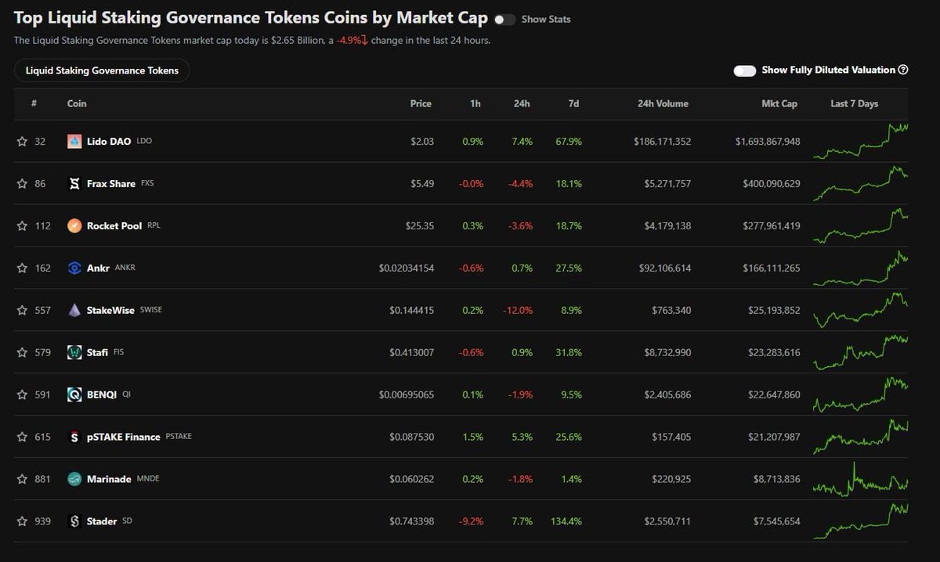
Task: Sort by the 7d change column
Action: pyautogui.click(x=574, y=103)
